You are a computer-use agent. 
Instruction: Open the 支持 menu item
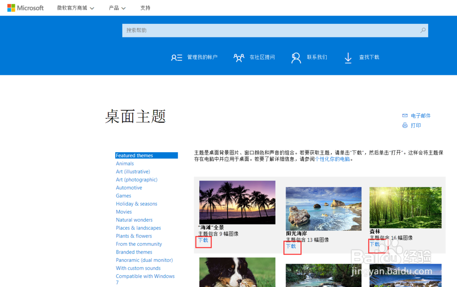[x=145, y=8]
